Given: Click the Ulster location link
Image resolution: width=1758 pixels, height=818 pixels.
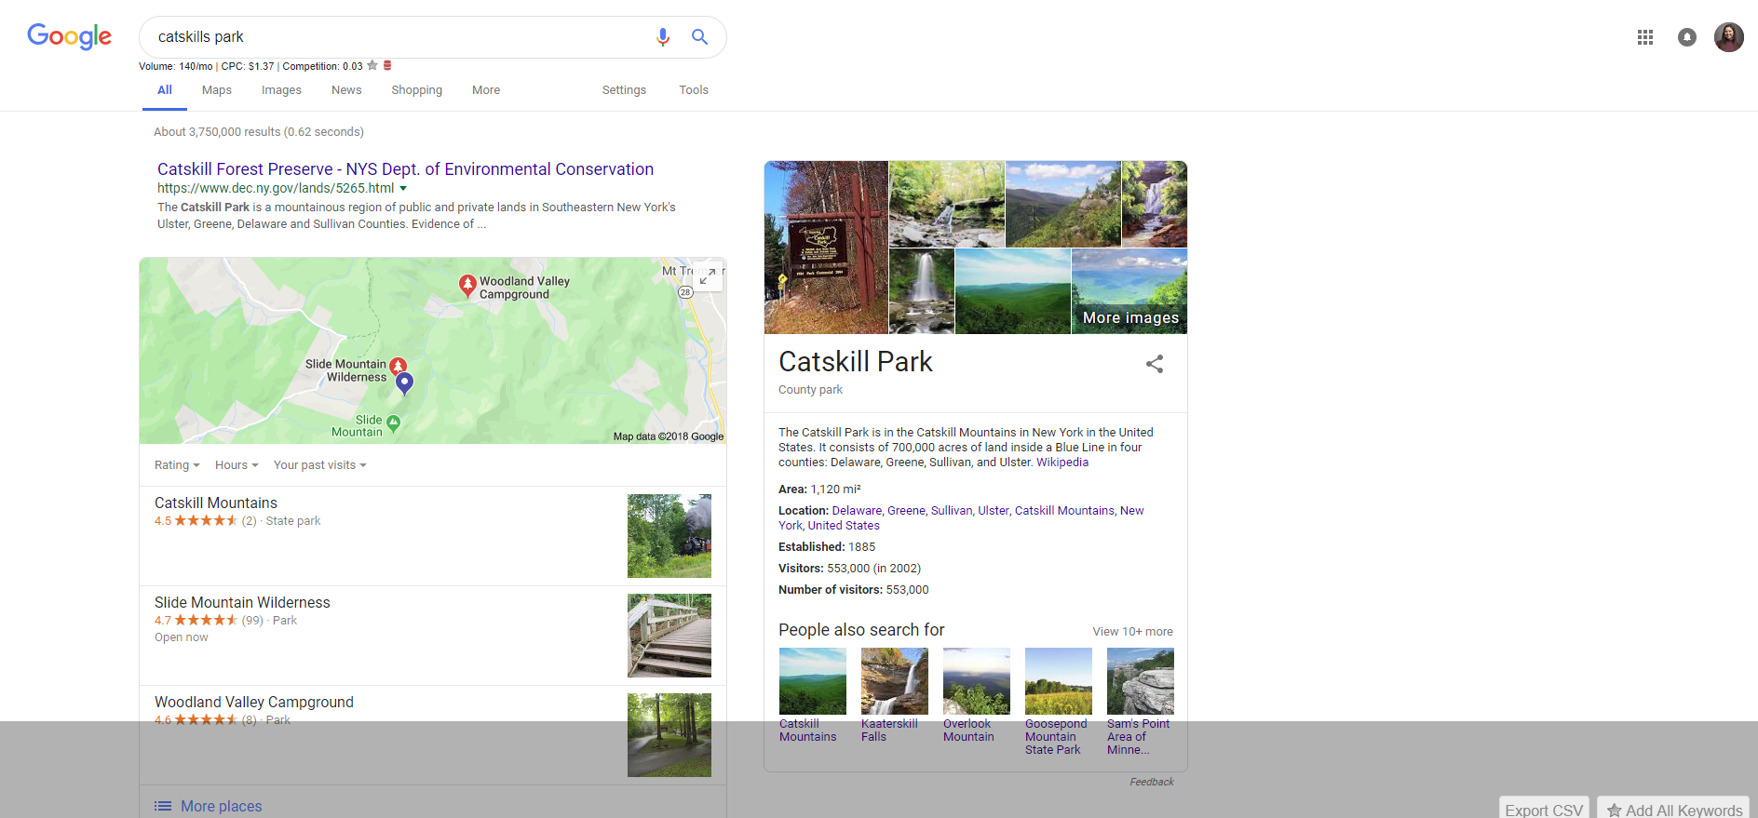Looking at the screenshot, I should point(994,511).
